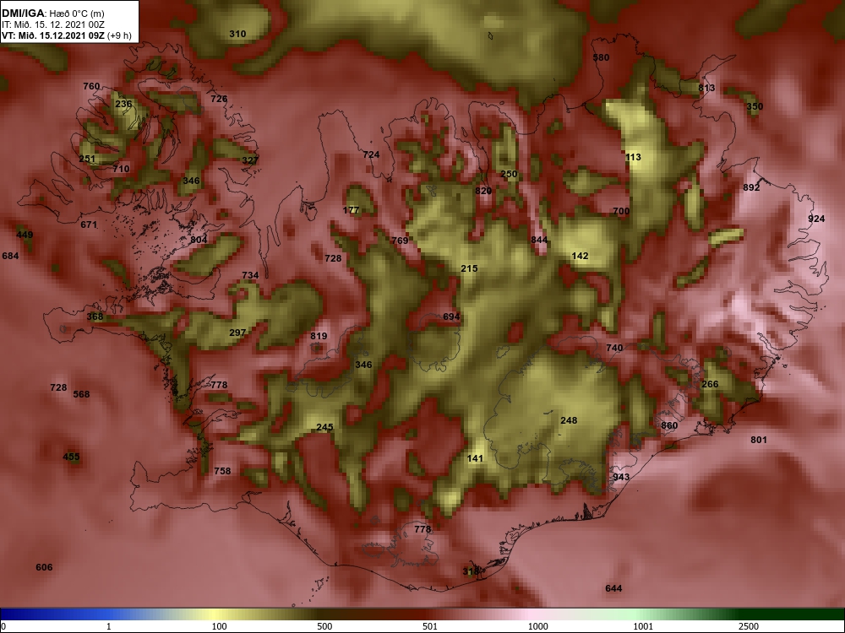Select the map value label 724
The width and height of the screenshot is (845, 633).
pos(371,154)
